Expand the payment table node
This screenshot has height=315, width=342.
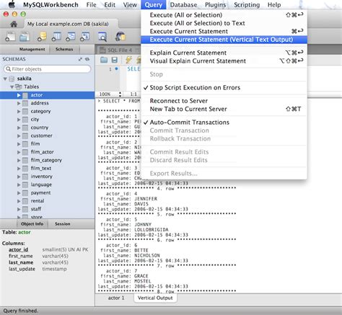tap(19, 193)
